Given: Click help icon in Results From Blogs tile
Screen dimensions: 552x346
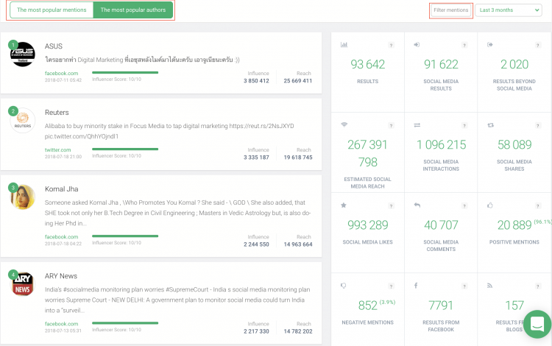Looking at the screenshot, I should pos(537,286).
